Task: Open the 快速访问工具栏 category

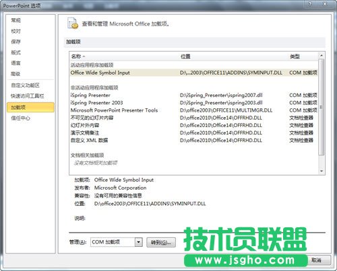Action: 28,96
